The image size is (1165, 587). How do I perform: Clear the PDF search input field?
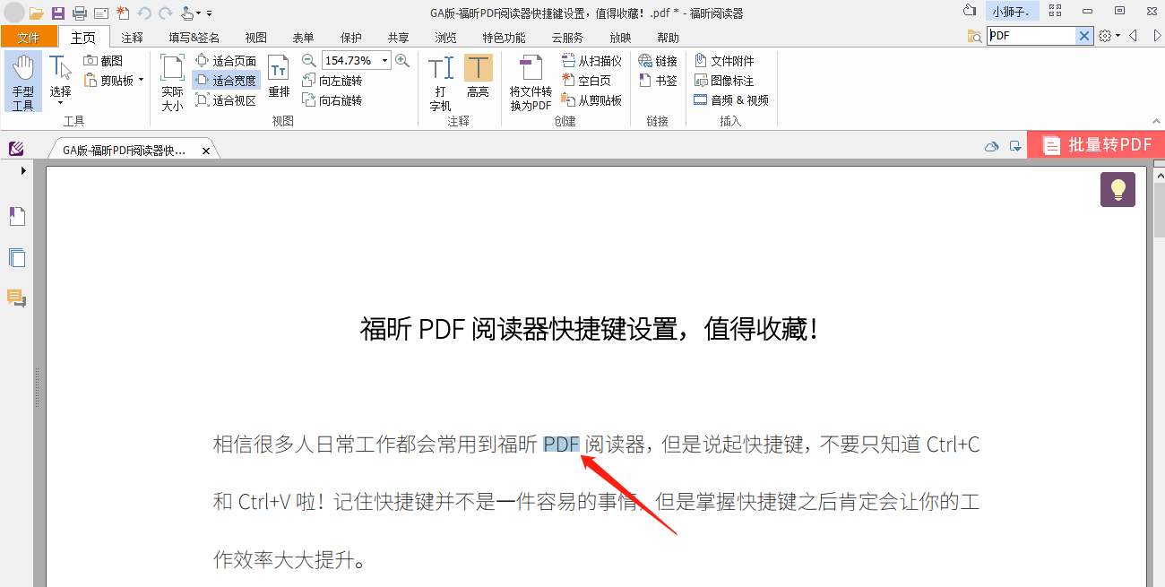pos(1083,35)
